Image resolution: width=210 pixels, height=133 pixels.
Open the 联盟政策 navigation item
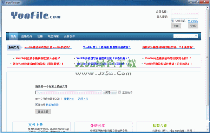[53, 36]
